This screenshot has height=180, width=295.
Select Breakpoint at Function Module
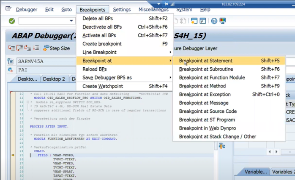pyautogui.click(x=229, y=77)
